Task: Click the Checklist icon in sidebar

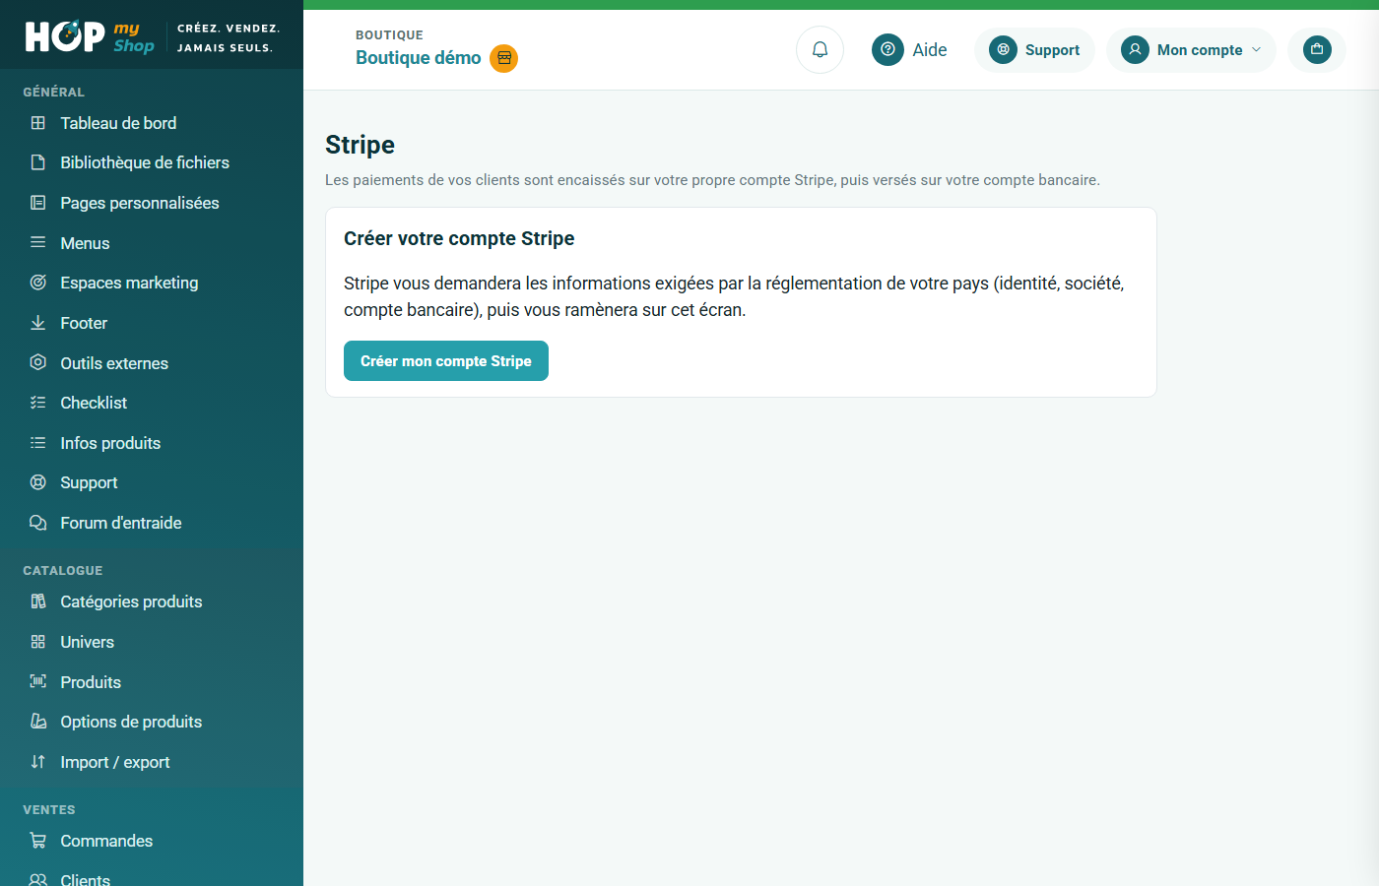Action: [x=37, y=403]
